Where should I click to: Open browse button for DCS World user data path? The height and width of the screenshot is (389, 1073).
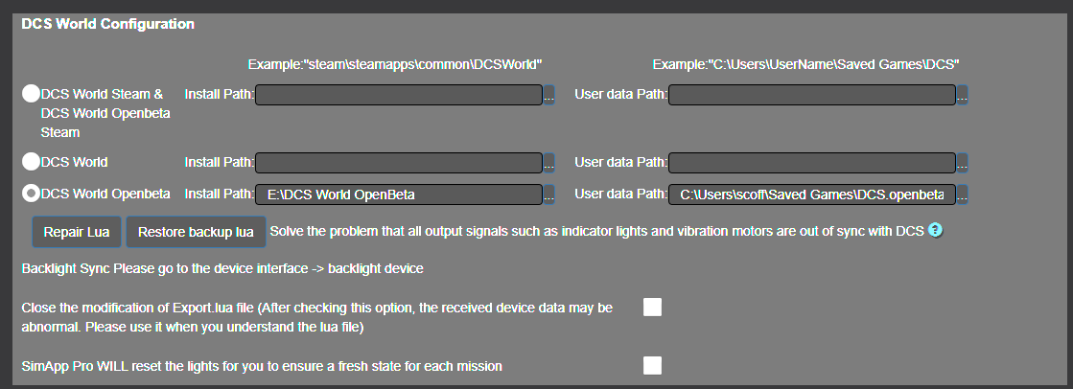[x=962, y=163]
